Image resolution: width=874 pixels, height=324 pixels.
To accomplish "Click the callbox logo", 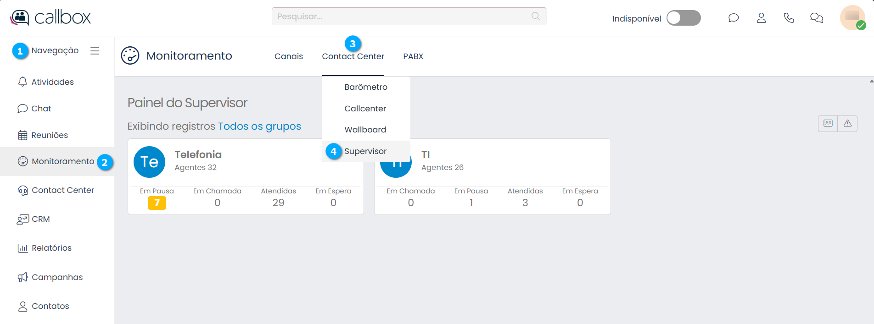I will point(50,17).
